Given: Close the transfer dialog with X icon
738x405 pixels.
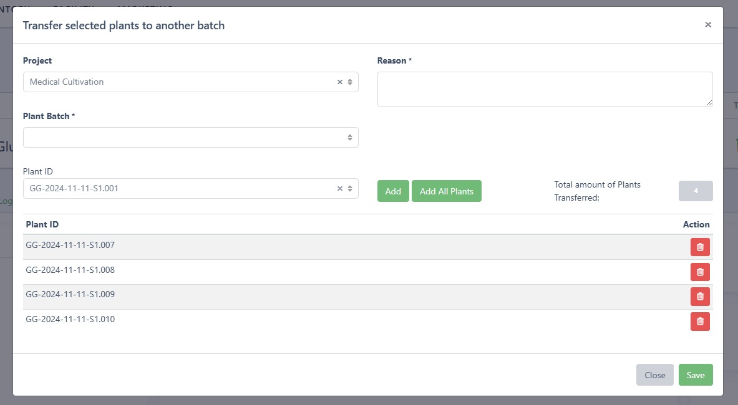Looking at the screenshot, I should (708, 25).
